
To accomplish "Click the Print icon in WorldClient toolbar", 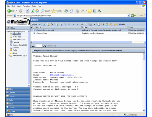I will (44, 24).
